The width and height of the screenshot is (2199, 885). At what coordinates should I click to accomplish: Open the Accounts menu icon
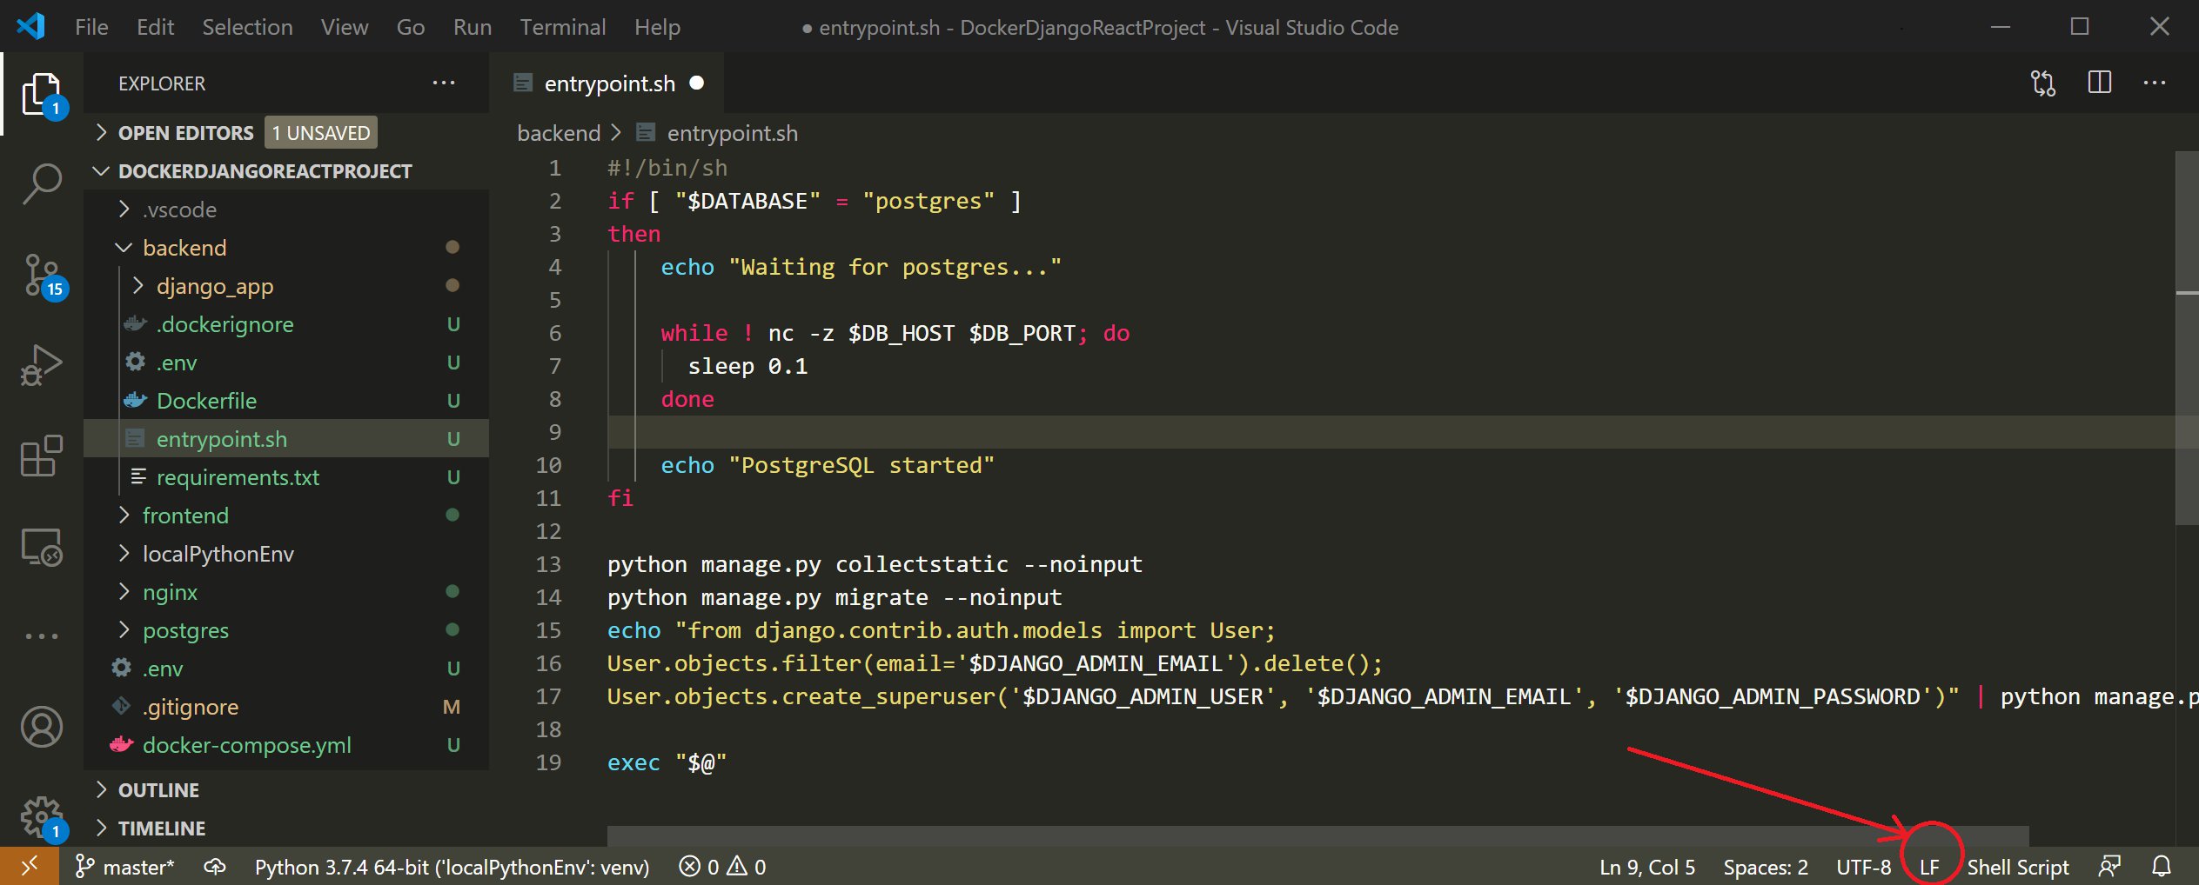[42, 726]
